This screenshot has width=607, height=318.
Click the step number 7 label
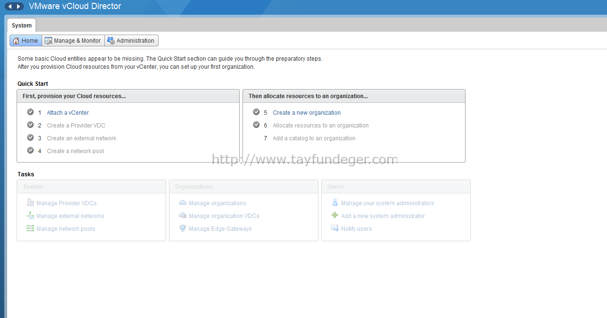[x=266, y=138]
